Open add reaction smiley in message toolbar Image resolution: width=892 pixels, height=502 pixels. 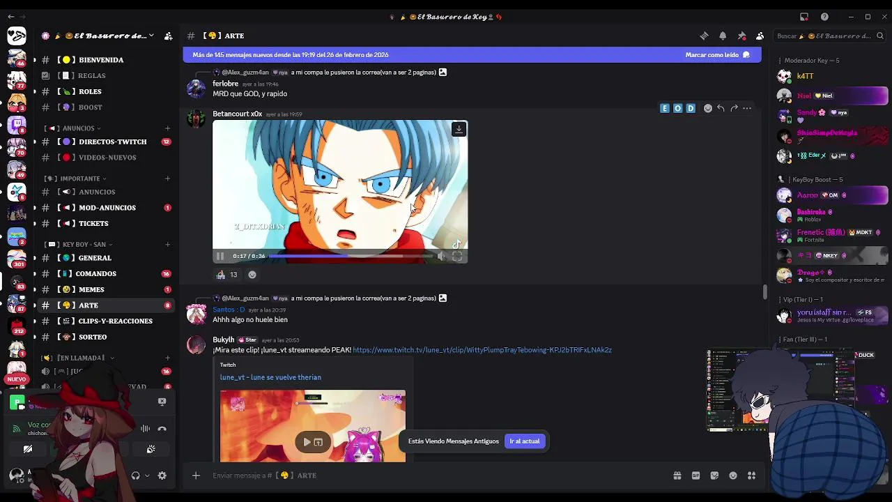(708, 108)
